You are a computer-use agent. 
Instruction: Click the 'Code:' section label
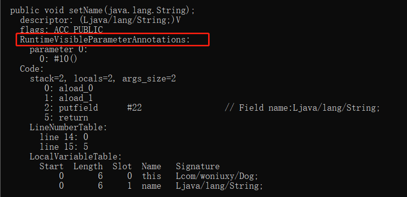coord(32,69)
